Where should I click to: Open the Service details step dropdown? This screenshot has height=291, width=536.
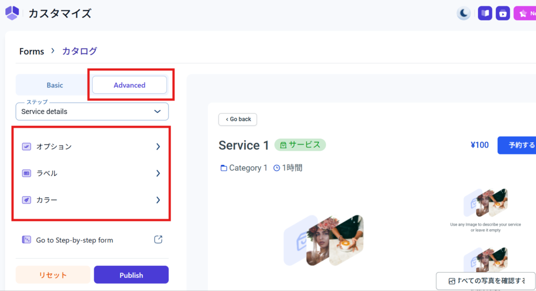point(92,111)
